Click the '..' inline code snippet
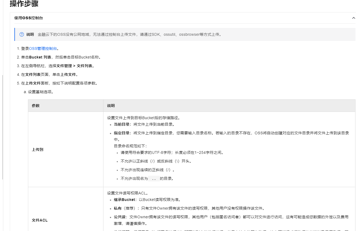356x231 pixels. point(154,179)
